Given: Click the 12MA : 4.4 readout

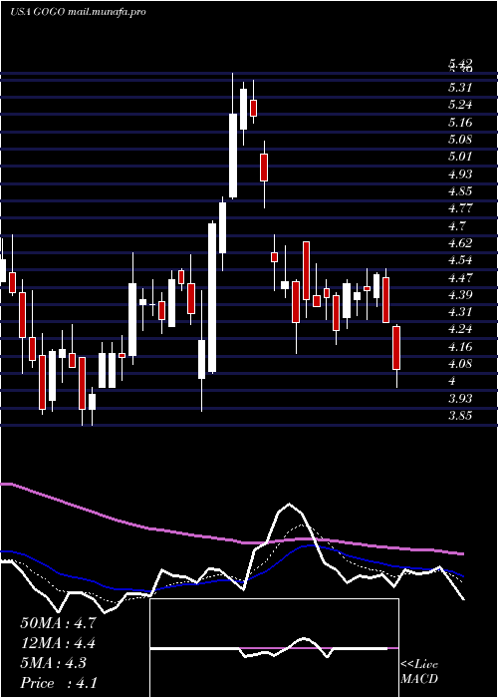Looking at the screenshot, I should [x=58, y=643].
